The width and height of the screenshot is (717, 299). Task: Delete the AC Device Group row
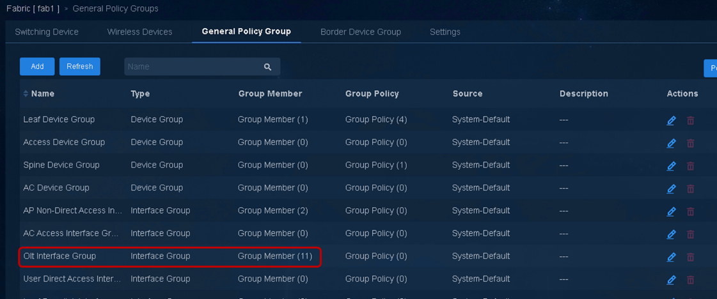[691, 188]
